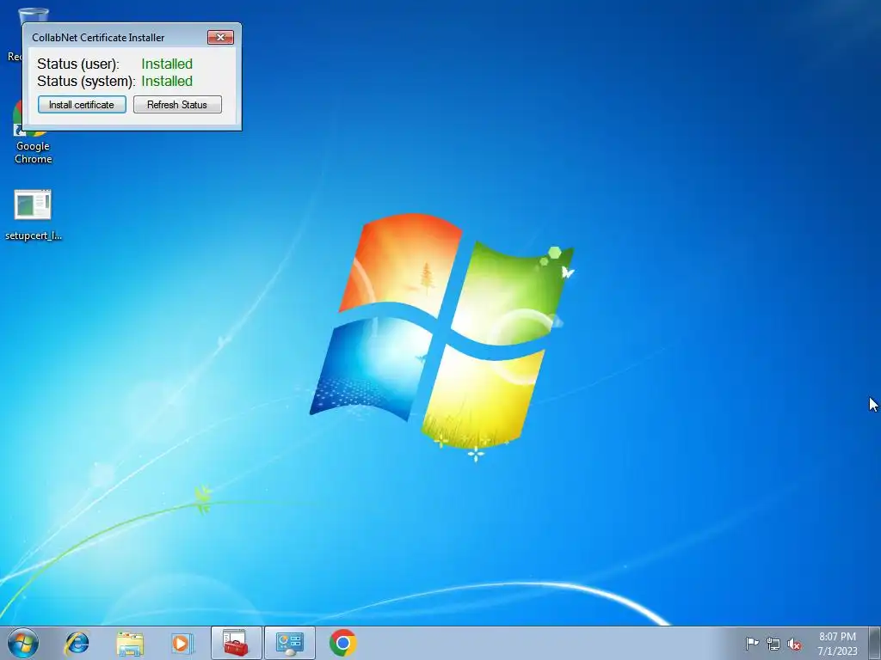Switch to the red toolbox taskbar app
Screen dimensions: 881x660
point(236,643)
